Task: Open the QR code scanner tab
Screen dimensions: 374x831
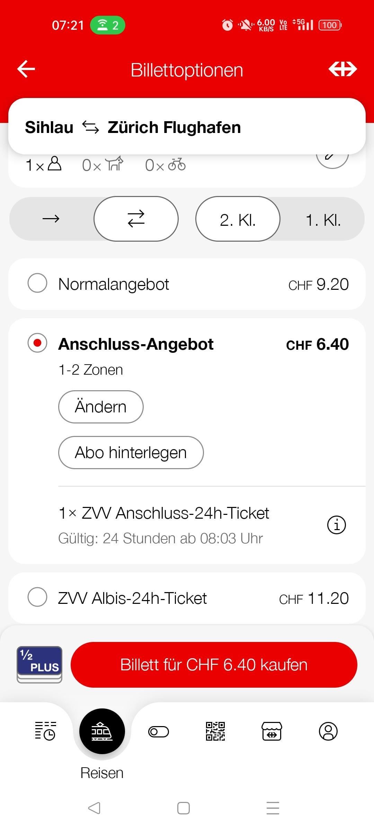Action: [x=215, y=731]
